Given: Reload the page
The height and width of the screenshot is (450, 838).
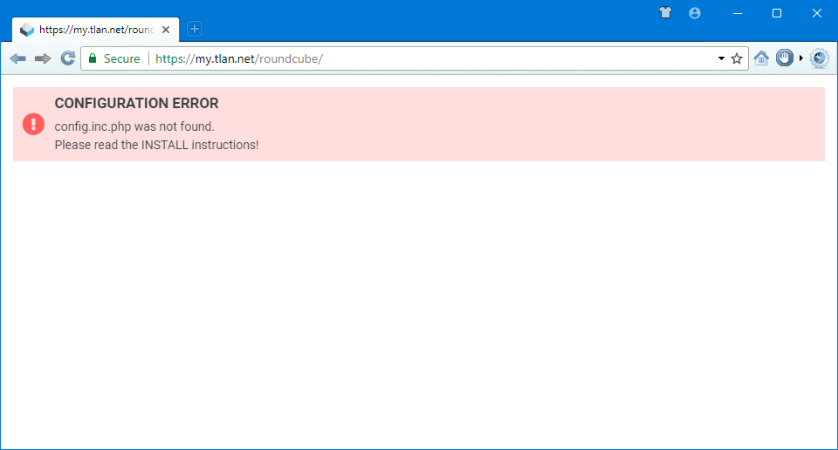Looking at the screenshot, I should point(68,58).
